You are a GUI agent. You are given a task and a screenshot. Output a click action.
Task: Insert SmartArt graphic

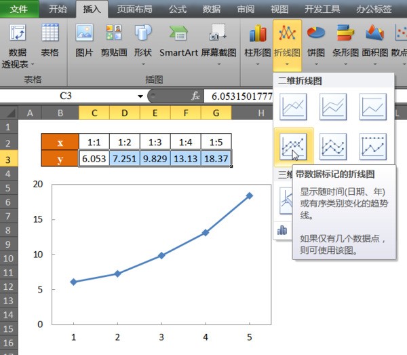pyautogui.click(x=178, y=41)
